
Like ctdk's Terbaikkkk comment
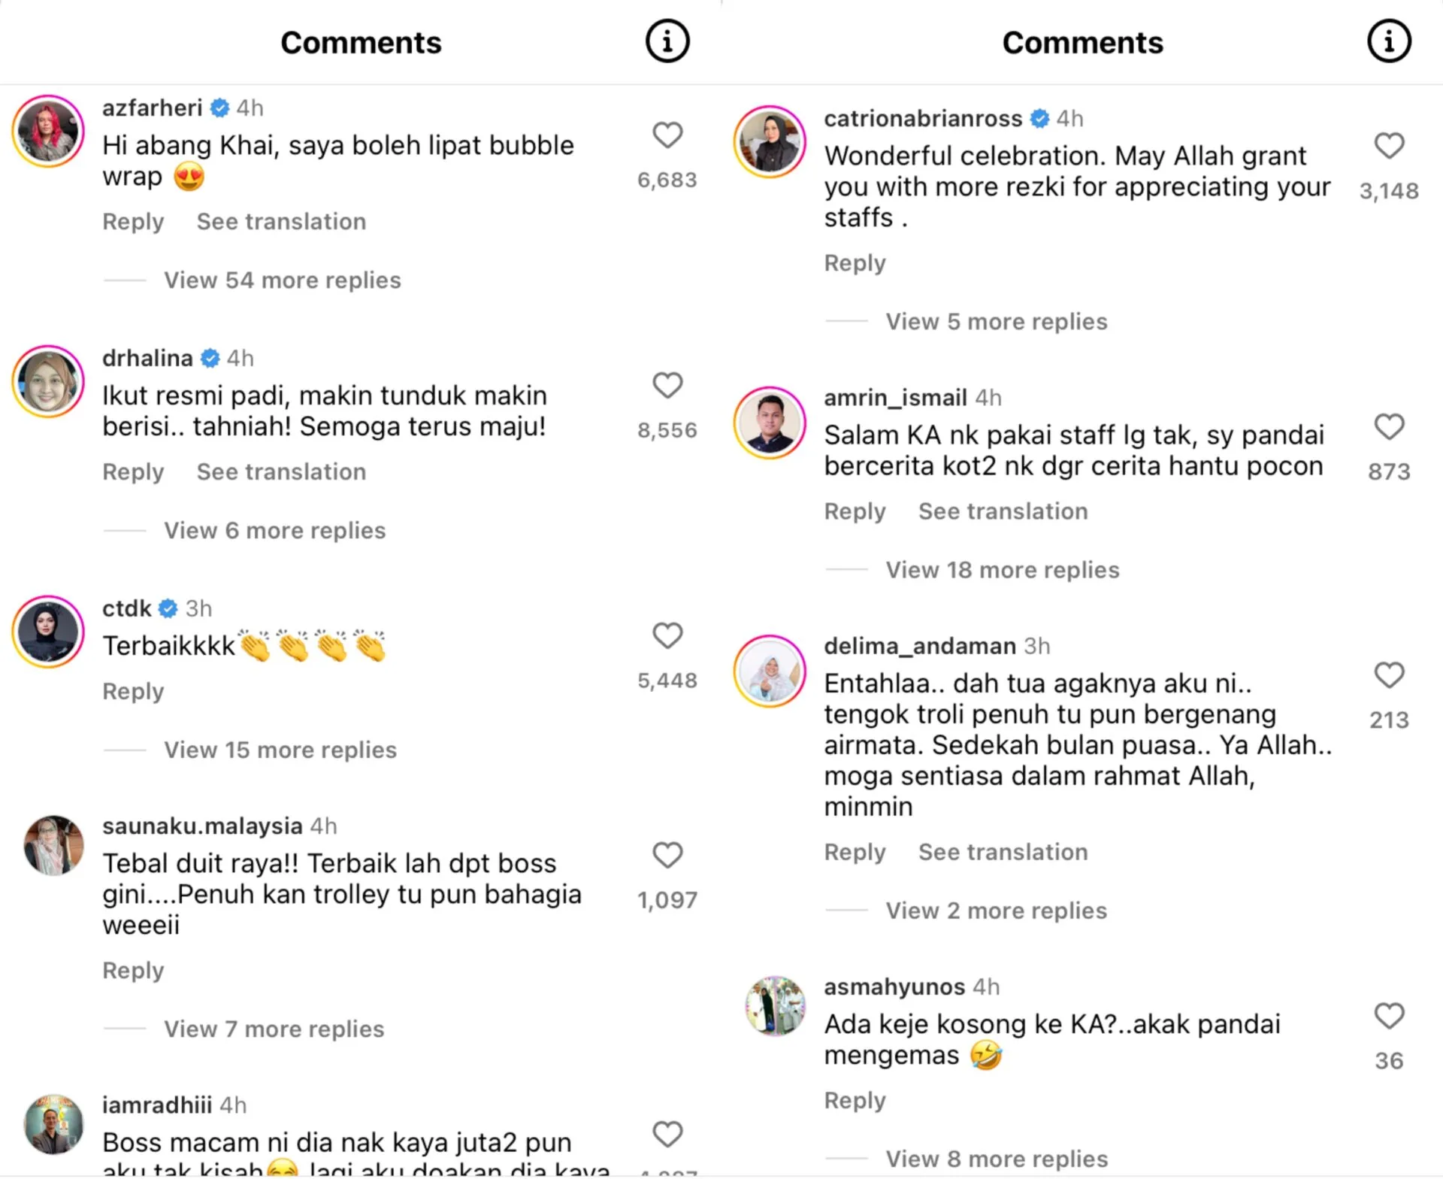667,636
